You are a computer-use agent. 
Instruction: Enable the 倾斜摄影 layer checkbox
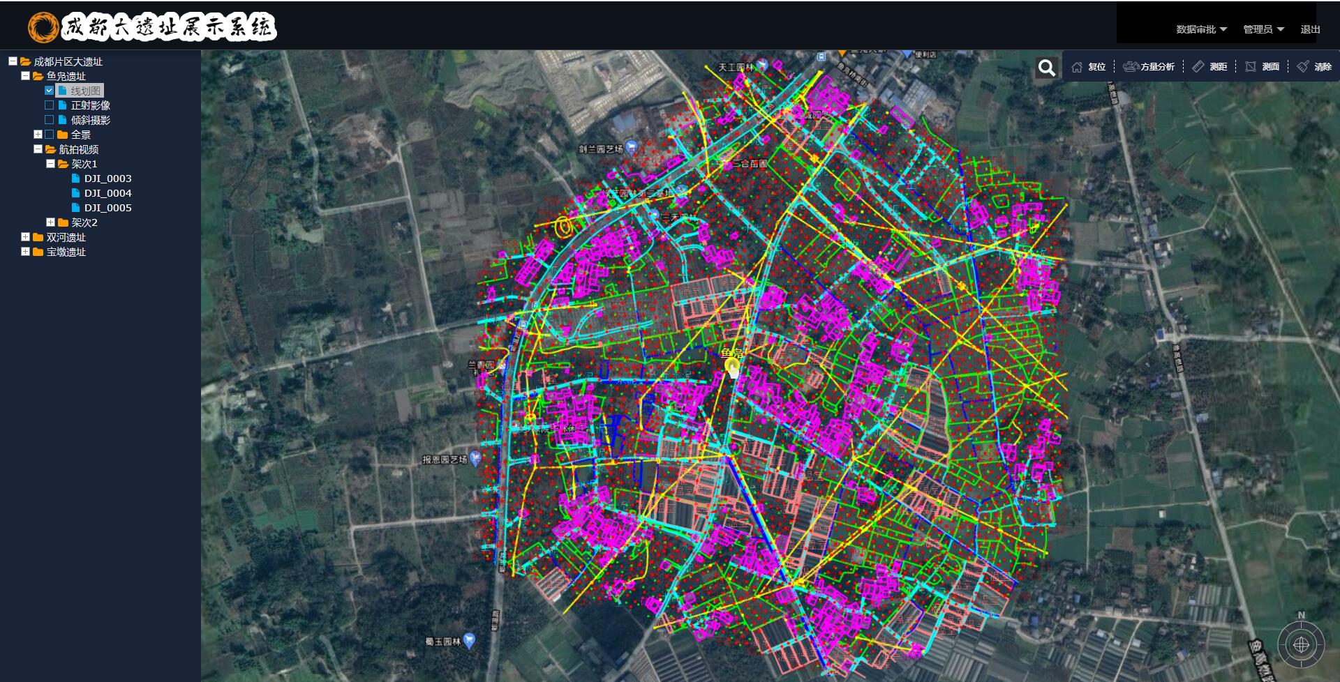(x=49, y=120)
